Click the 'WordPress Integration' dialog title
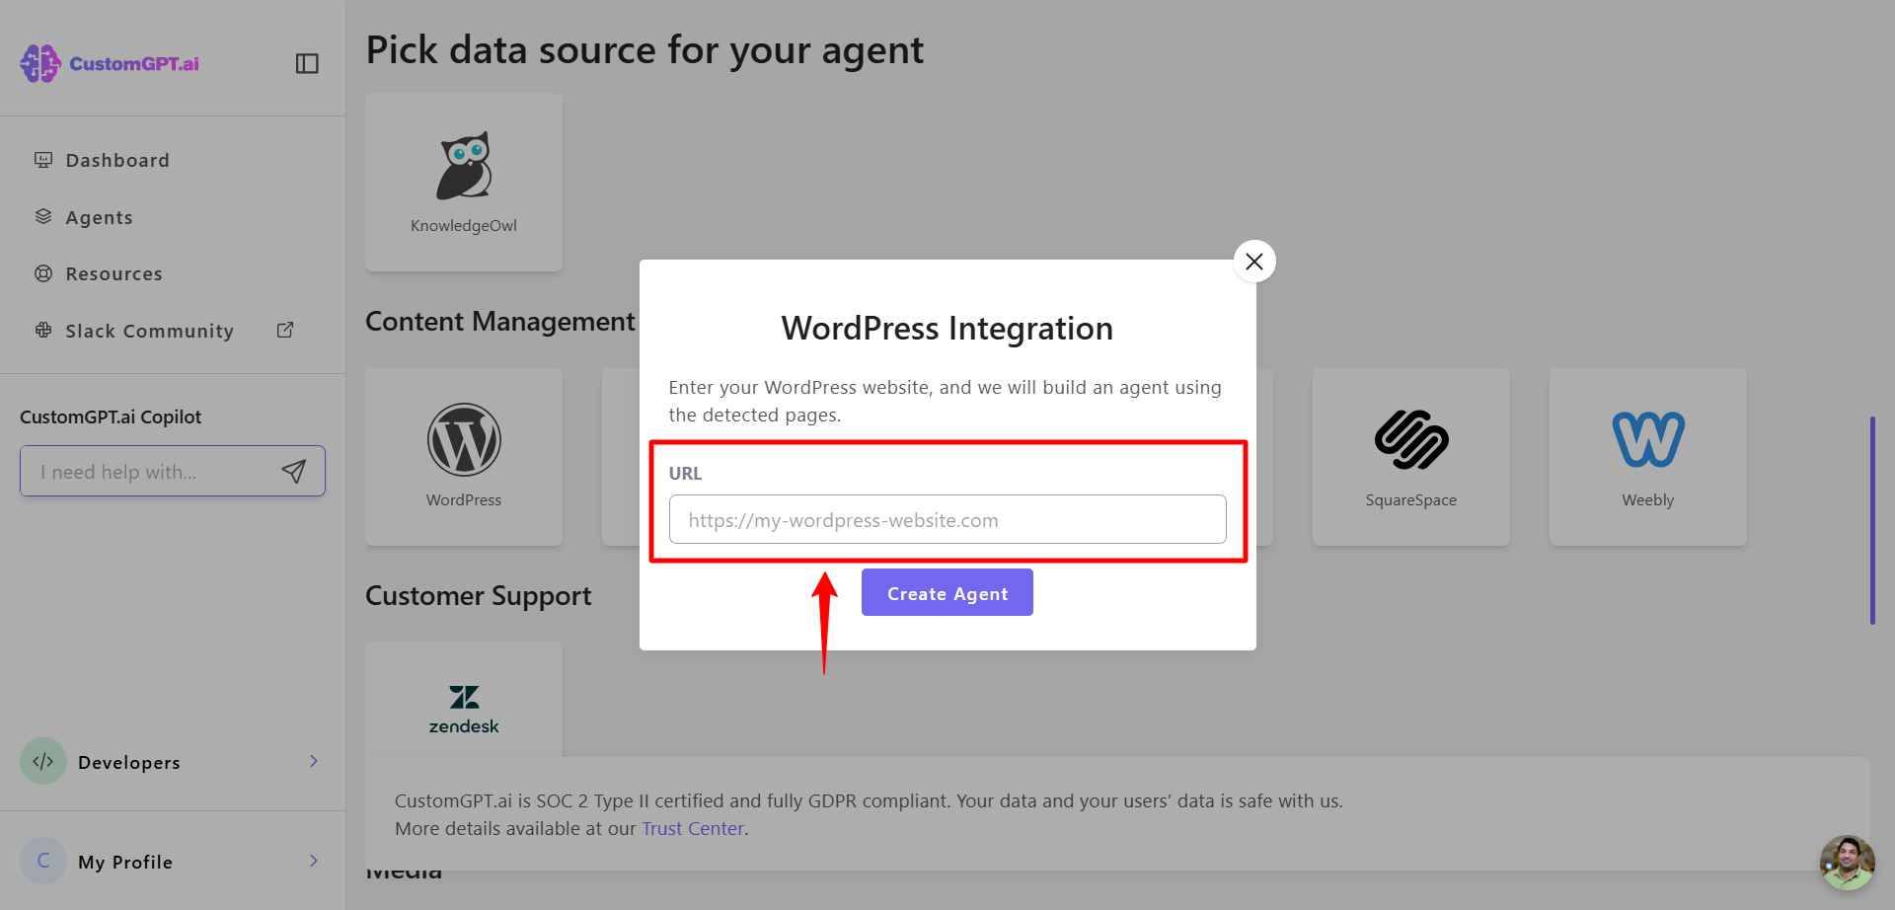The width and height of the screenshot is (1895, 910). point(947,329)
